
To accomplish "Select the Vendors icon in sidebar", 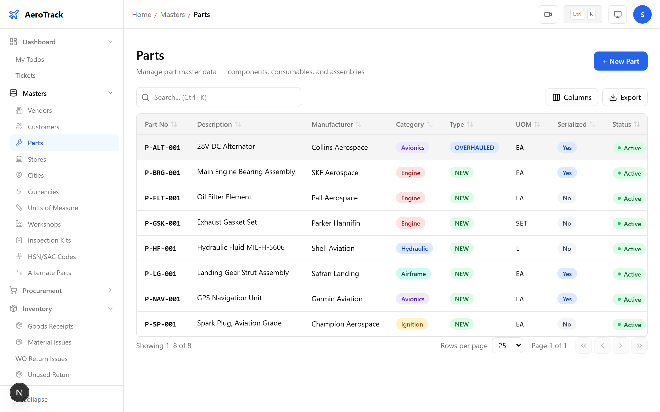I will click(x=19, y=110).
